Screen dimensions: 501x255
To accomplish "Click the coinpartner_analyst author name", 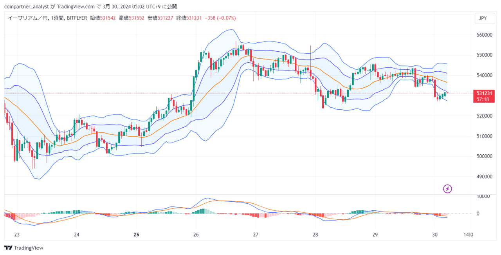I will (26, 6).
